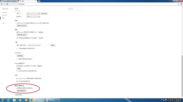Screen dimensions: 183x102
Task: Click the manage button under Google Cloud Print
Action: 19,69
